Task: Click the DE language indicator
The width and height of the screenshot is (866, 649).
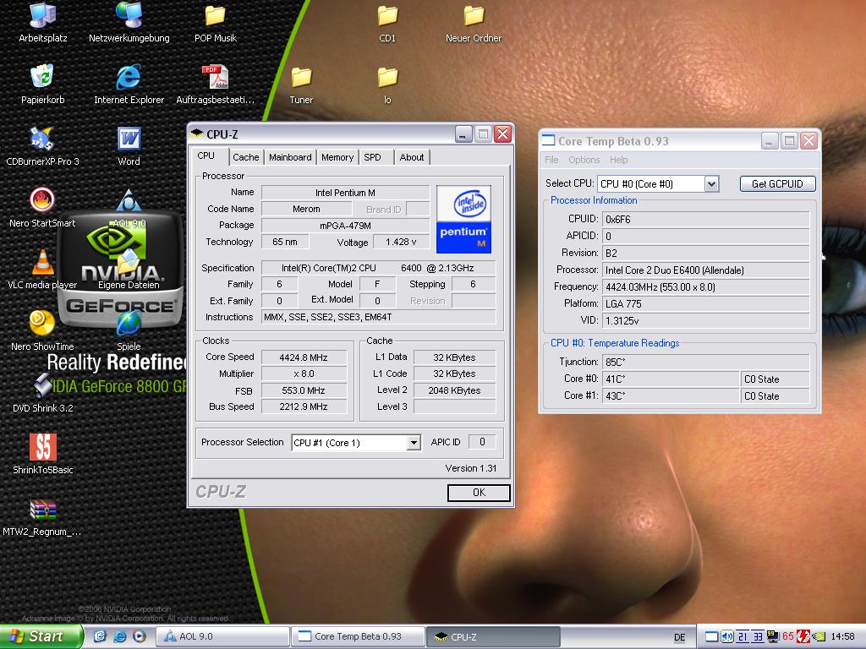Action: point(679,637)
